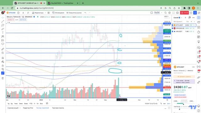The width and height of the screenshot is (201, 113).
Task: Open the 1D interval selector
Action: (23, 13)
